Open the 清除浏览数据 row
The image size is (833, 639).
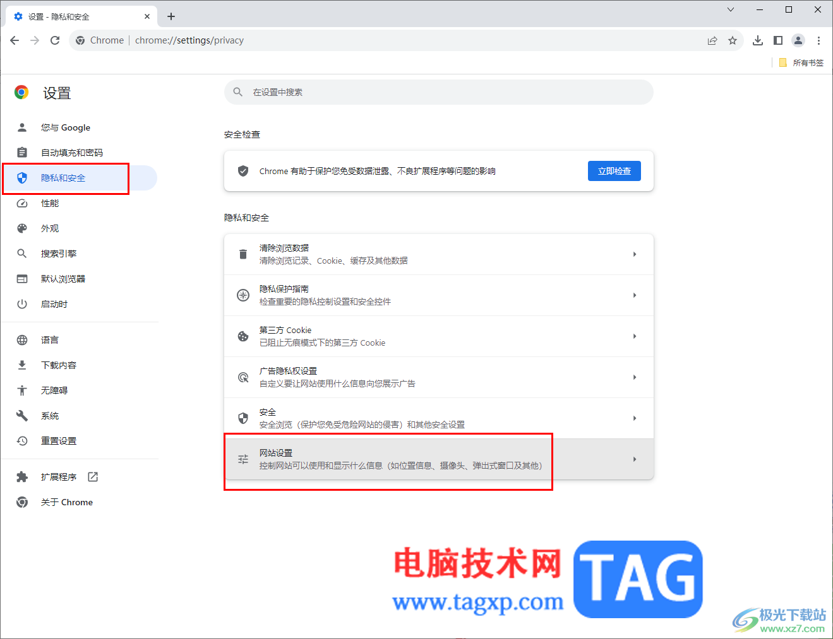[x=439, y=254]
